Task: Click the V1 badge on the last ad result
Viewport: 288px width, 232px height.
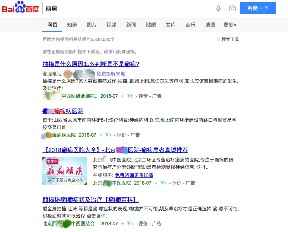Action: (x=130, y=224)
